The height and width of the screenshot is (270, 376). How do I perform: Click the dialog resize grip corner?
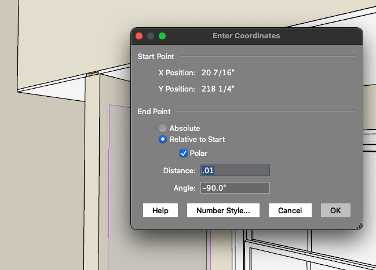click(359, 226)
